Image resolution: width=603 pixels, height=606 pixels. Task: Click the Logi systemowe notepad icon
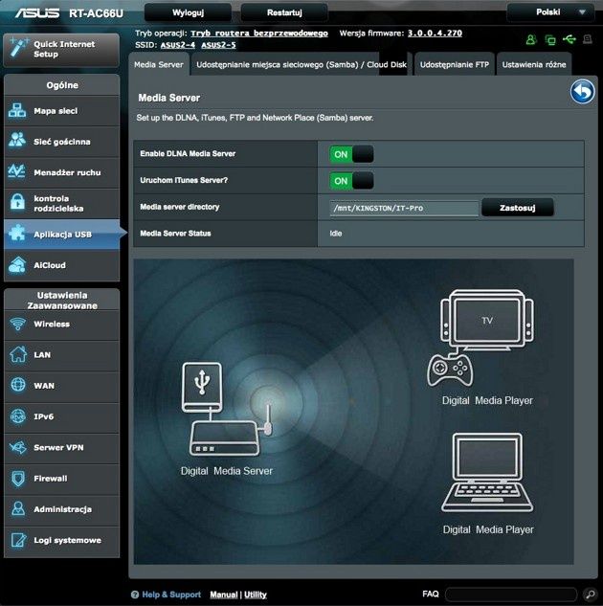18,540
